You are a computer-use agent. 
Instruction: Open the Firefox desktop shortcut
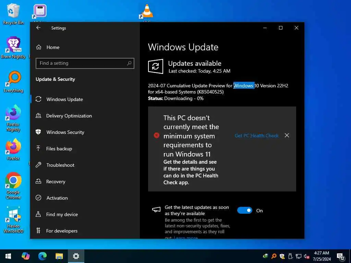(13, 149)
